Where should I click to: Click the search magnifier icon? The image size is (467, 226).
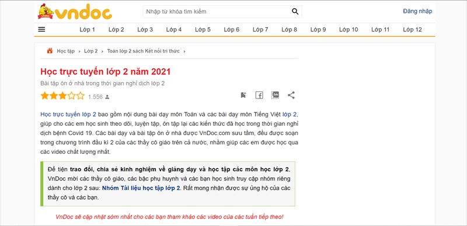click(295, 12)
